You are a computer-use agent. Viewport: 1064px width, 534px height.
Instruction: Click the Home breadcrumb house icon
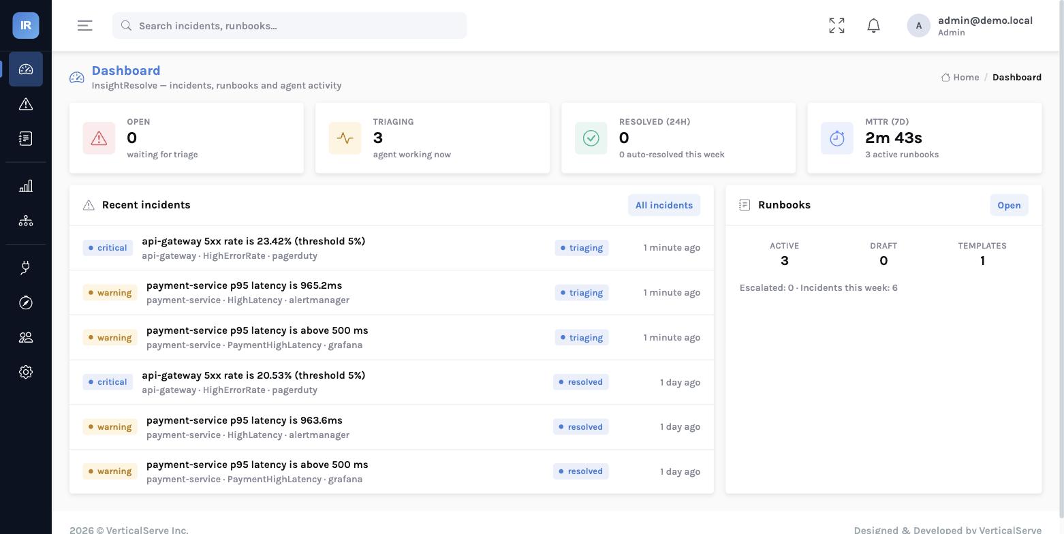[x=945, y=78]
